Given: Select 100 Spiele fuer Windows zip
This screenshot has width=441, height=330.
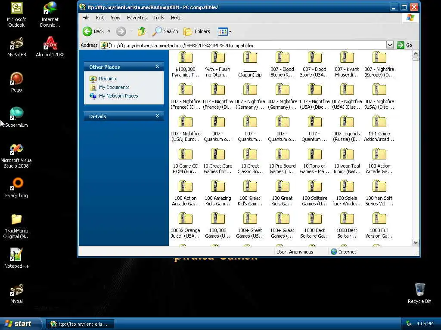Looking at the screenshot, I should pyautogui.click(x=347, y=193).
